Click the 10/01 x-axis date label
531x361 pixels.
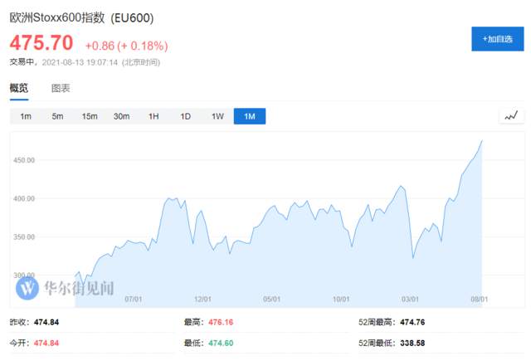point(341,300)
